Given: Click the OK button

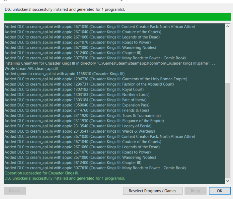Looking at the screenshot, I should coord(219,191).
